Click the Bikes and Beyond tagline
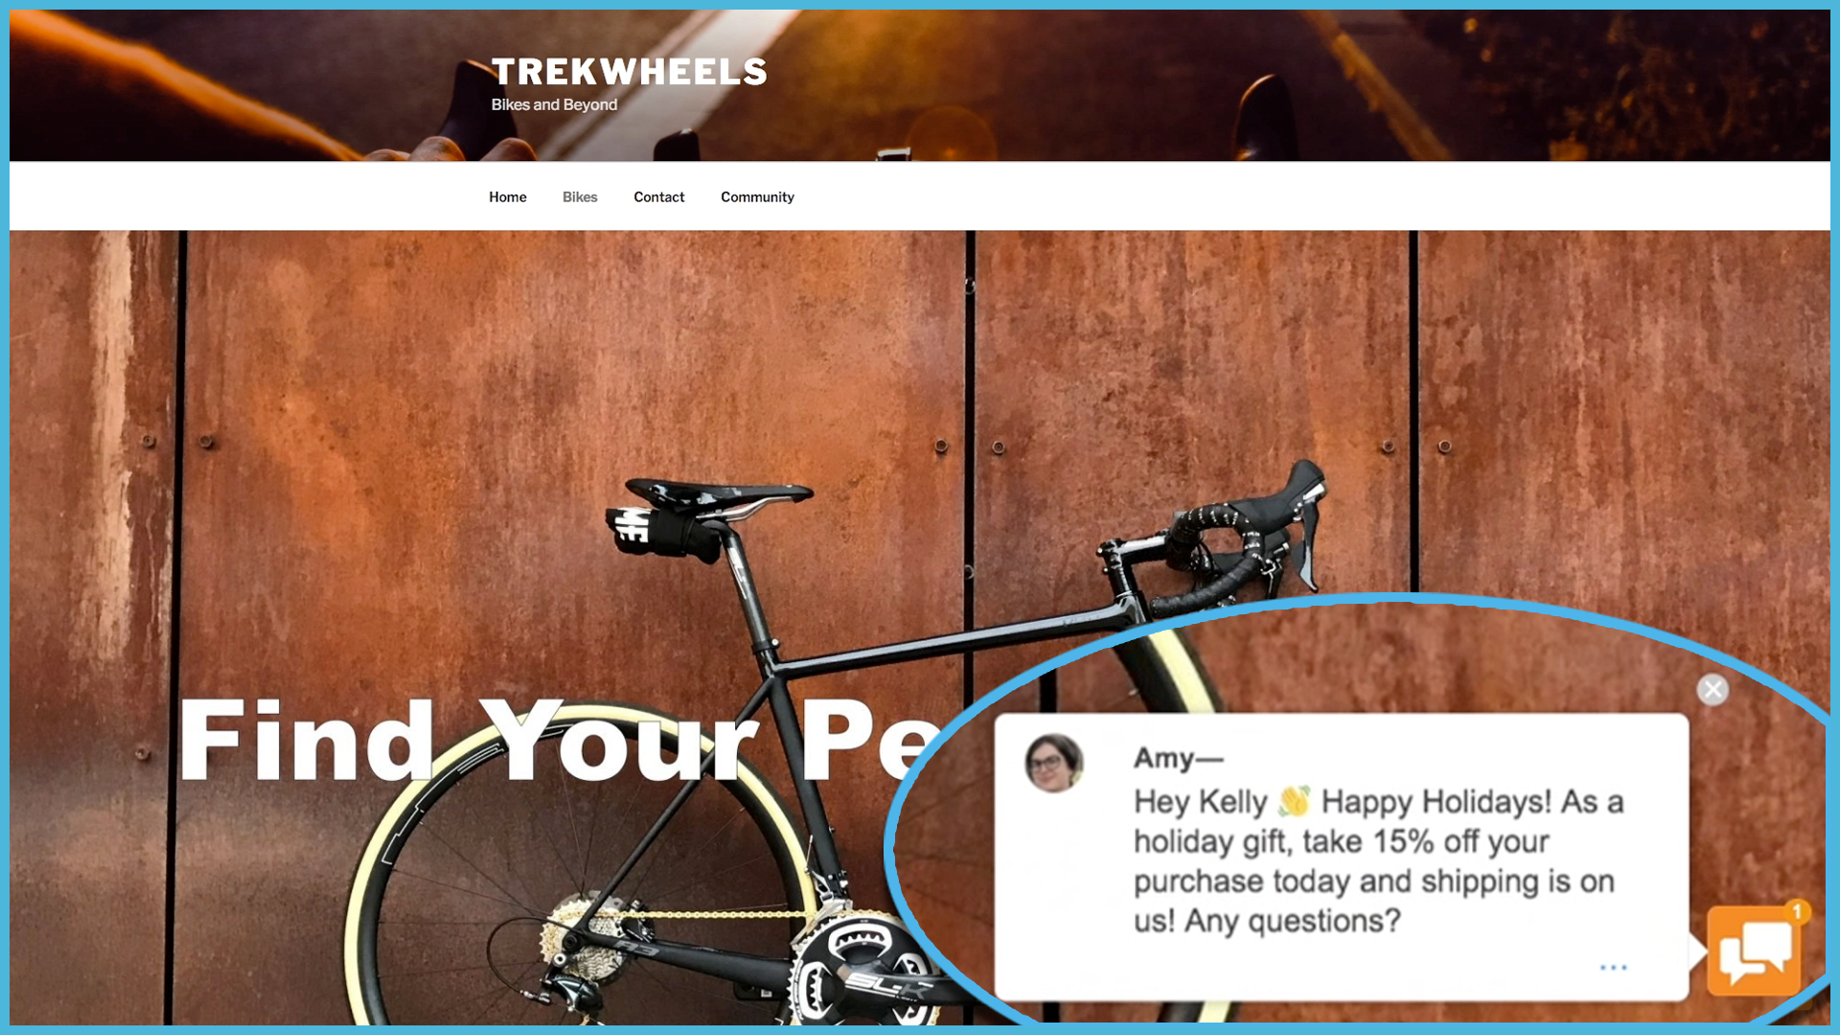Image resolution: width=1840 pixels, height=1035 pixels. [554, 104]
